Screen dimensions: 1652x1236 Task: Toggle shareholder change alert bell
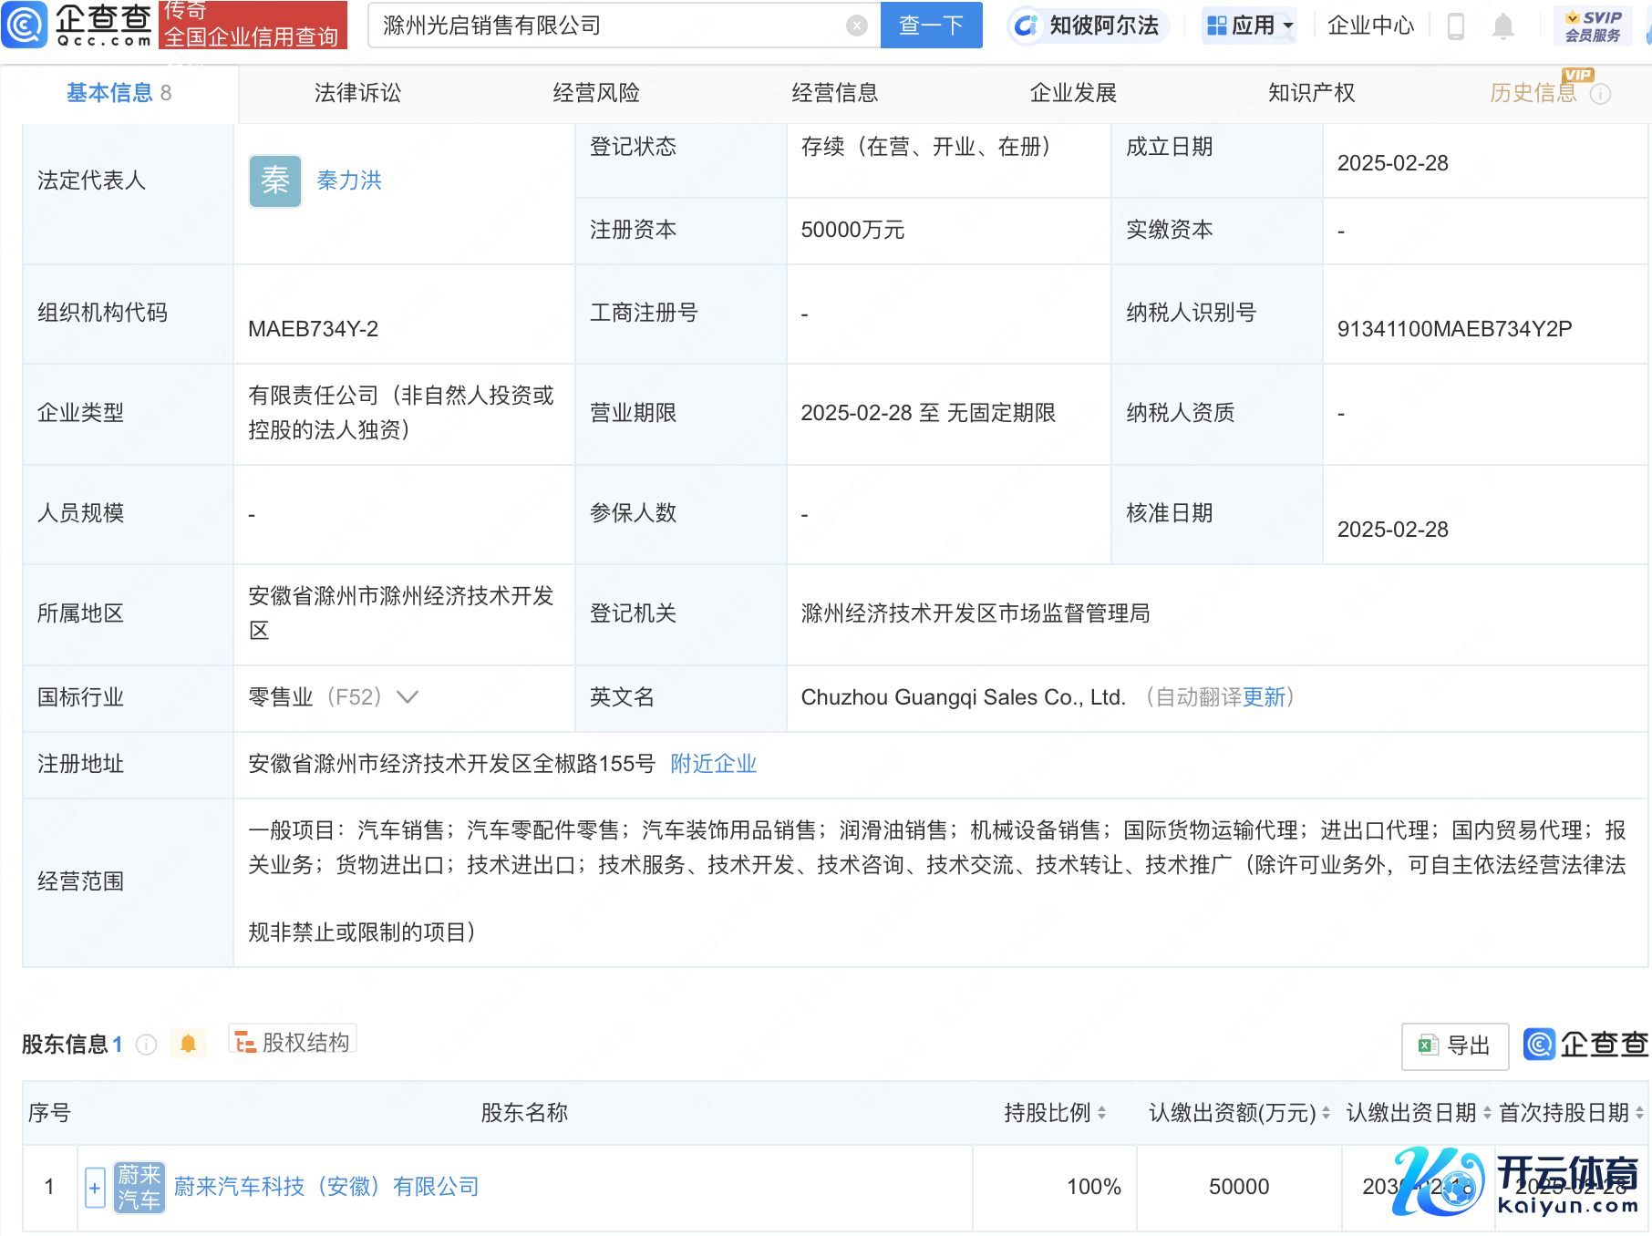(x=189, y=1044)
